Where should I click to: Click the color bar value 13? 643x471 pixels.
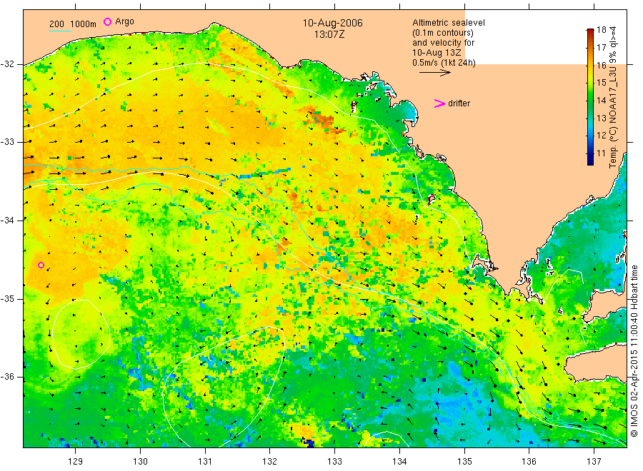click(x=602, y=118)
